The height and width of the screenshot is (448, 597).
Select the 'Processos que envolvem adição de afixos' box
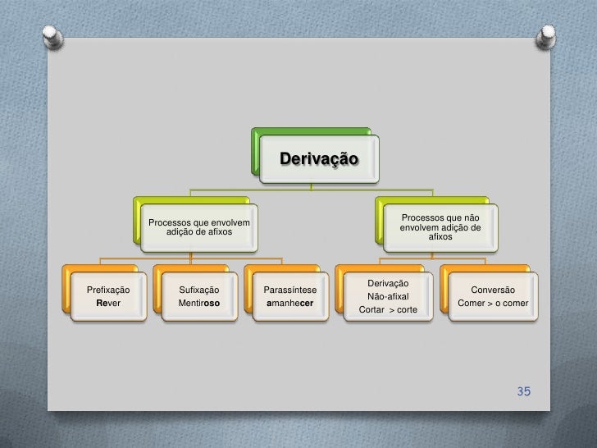tap(199, 228)
